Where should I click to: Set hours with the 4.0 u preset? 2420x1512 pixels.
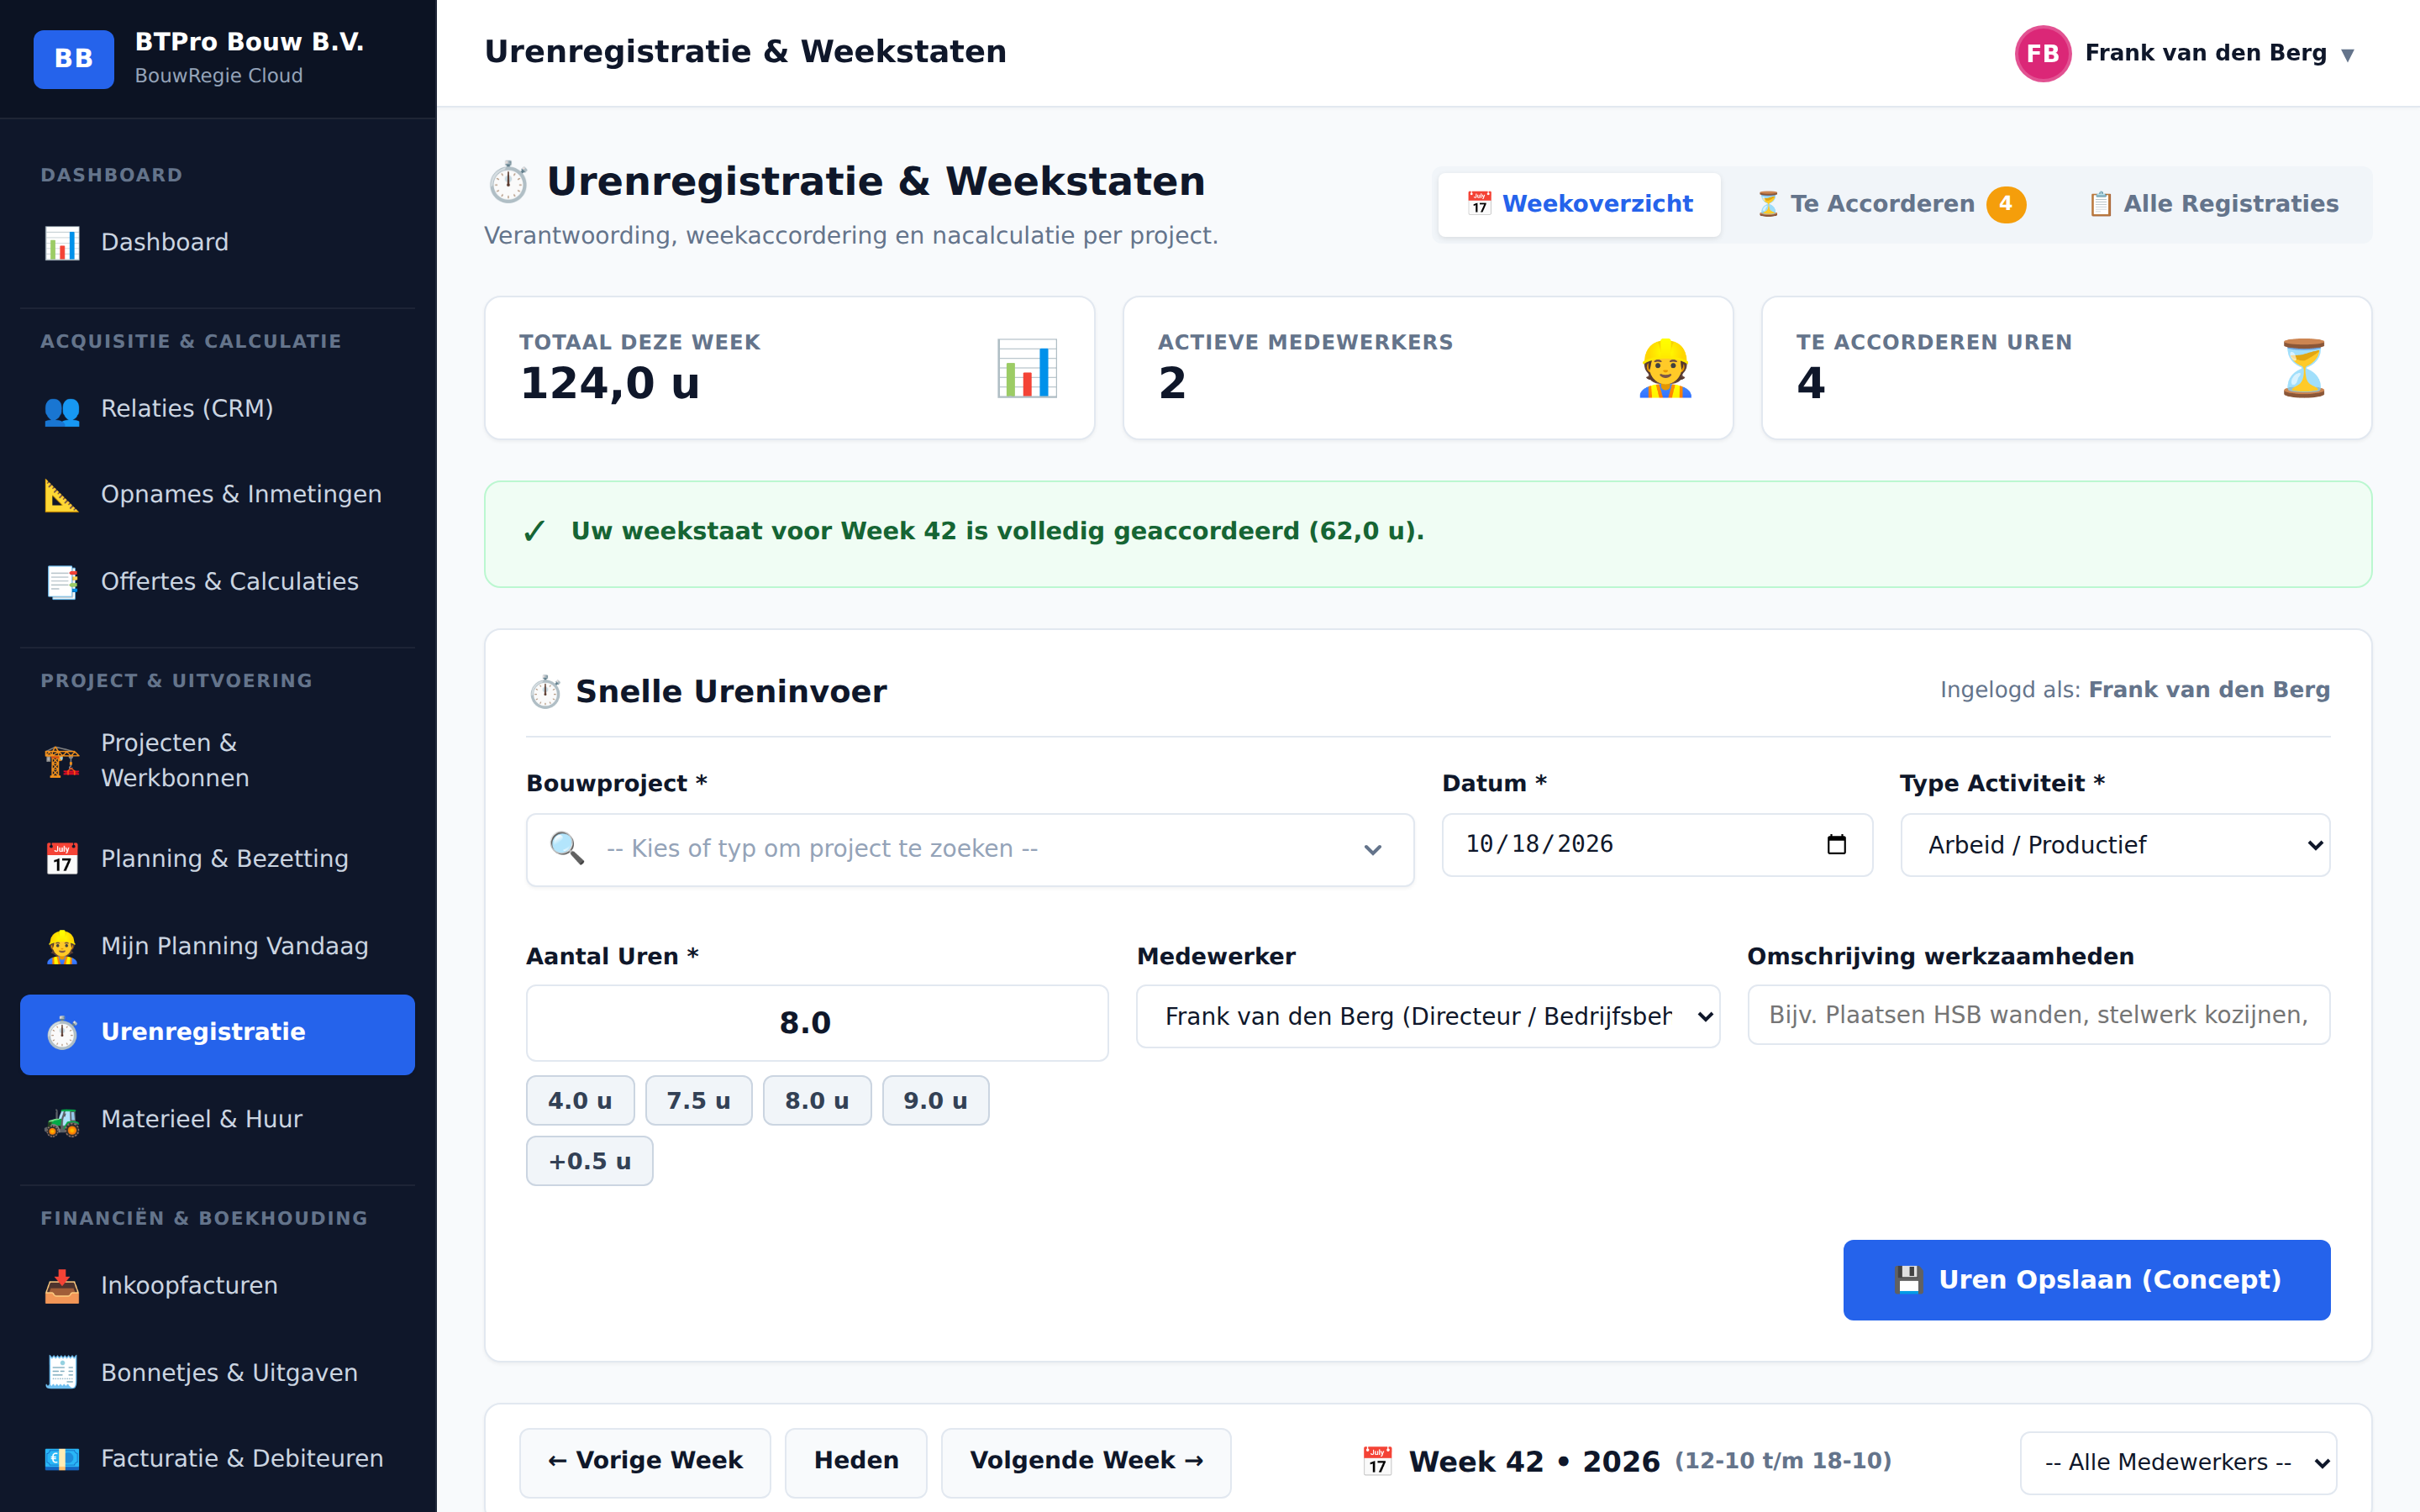tap(580, 1101)
